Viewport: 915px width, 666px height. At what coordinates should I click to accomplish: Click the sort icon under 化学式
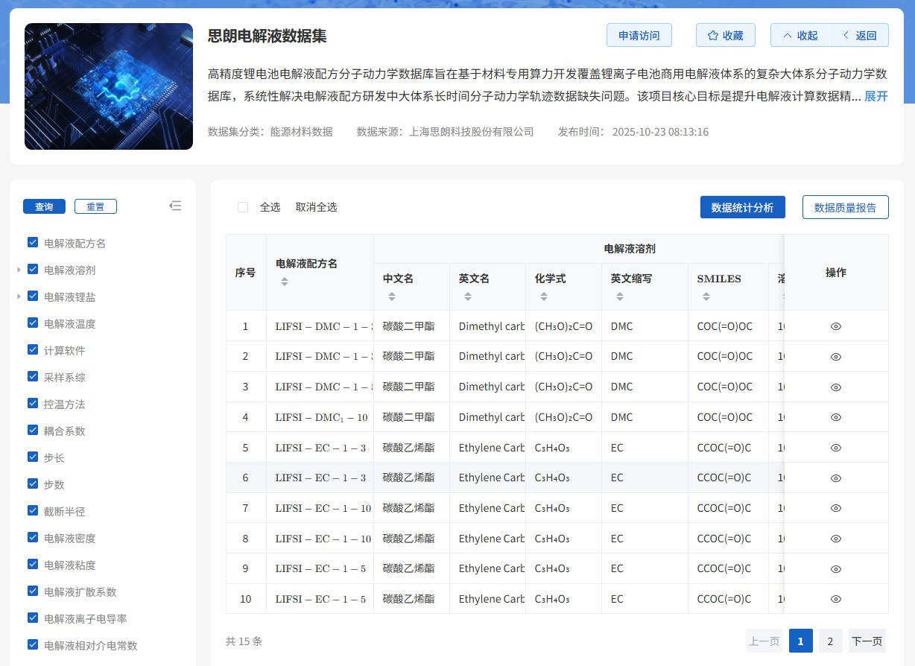pos(544,296)
